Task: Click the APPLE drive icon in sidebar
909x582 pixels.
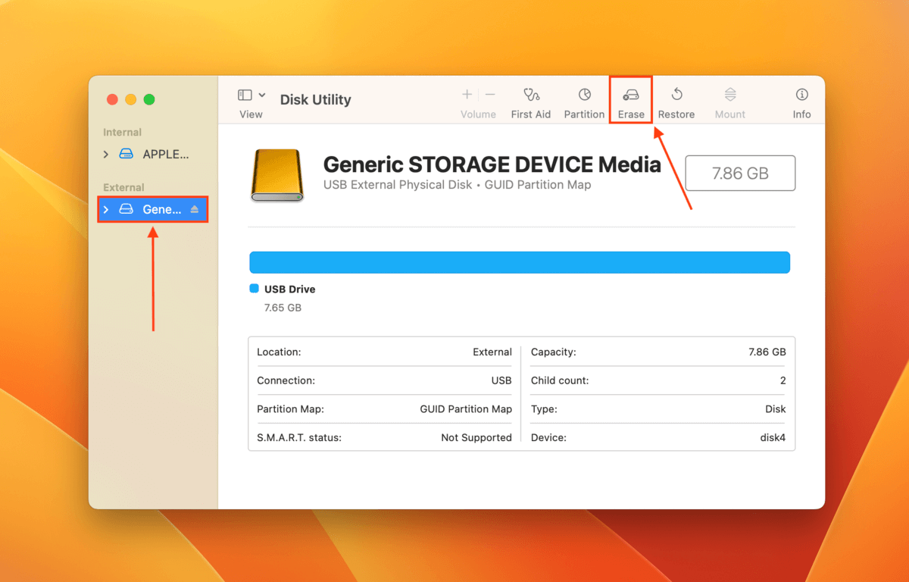Action: [x=127, y=155]
